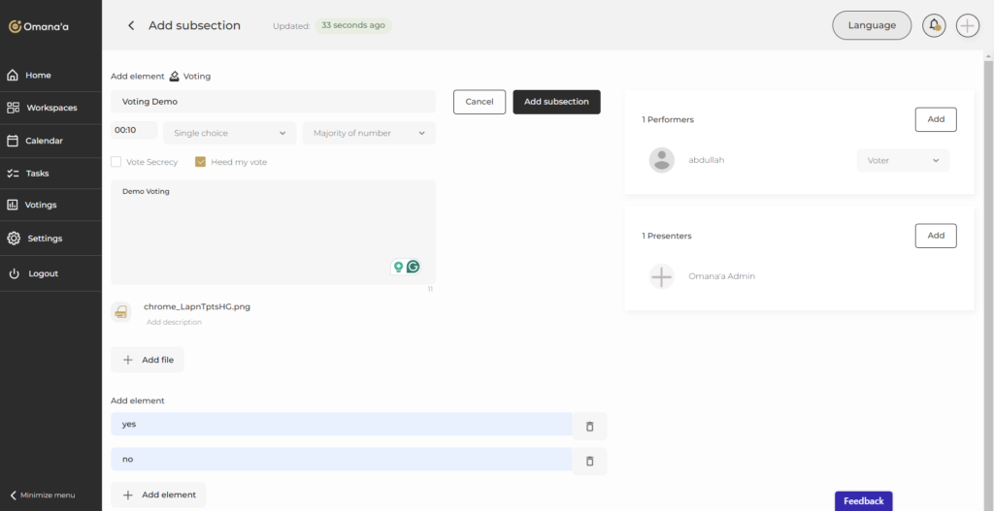Open the Voter role dropdown for abdullah

tap(903, 161)
